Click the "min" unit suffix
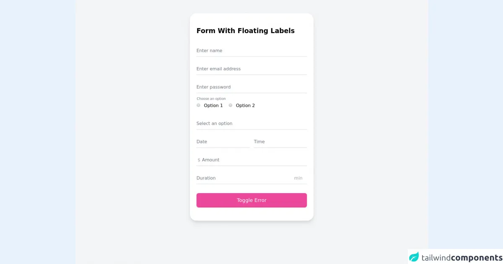 point(298,178)
